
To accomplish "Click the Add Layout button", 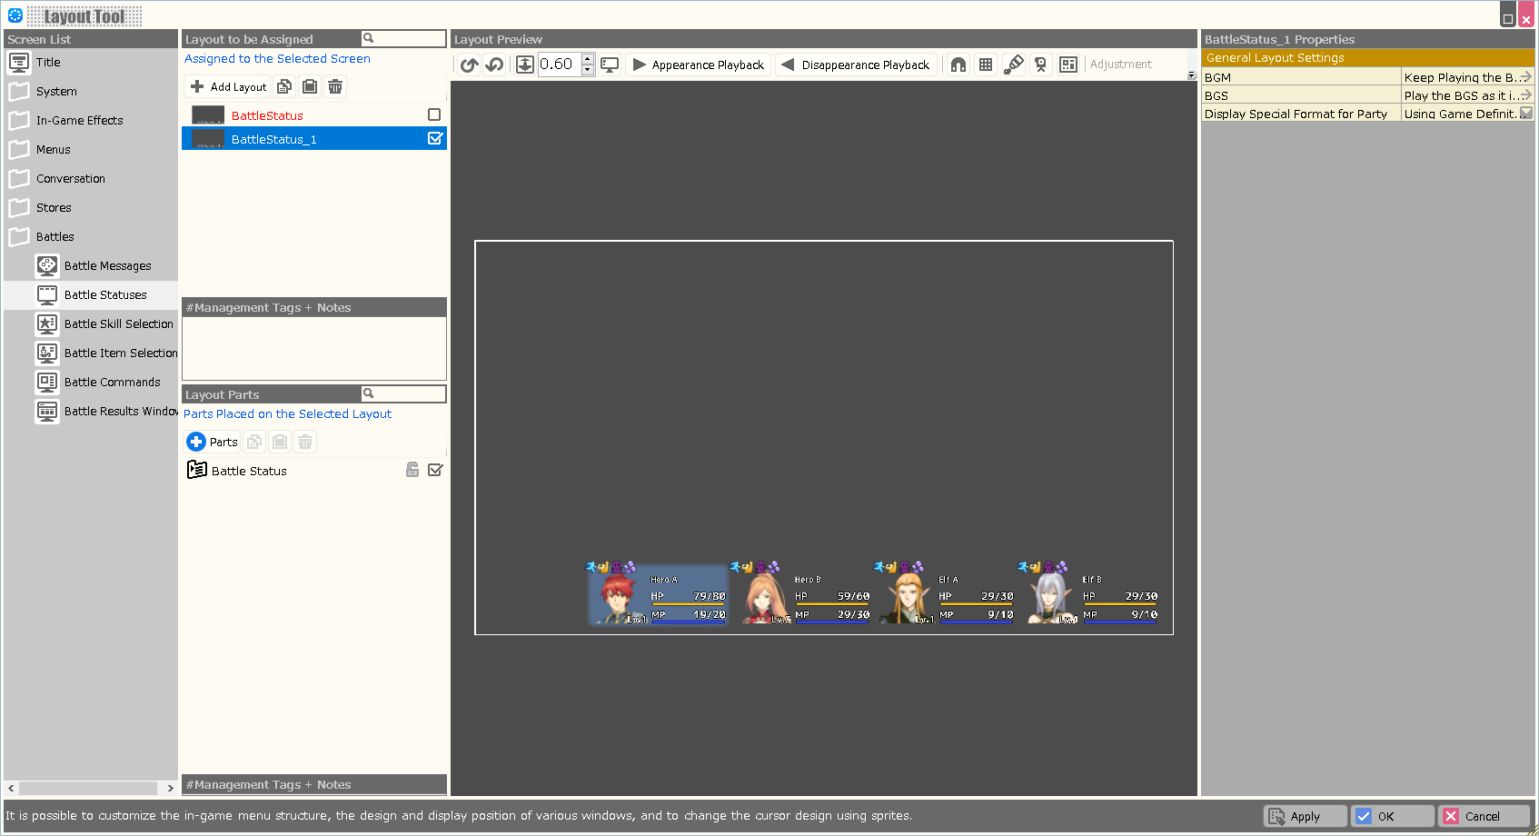I will pos(228,86).
